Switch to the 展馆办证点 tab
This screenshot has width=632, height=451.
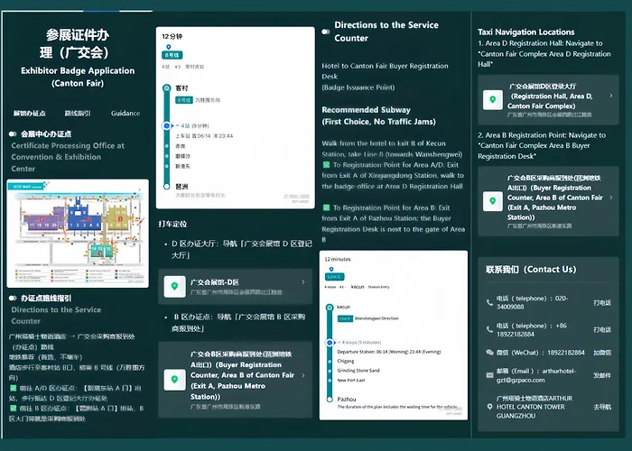point(30,114)
